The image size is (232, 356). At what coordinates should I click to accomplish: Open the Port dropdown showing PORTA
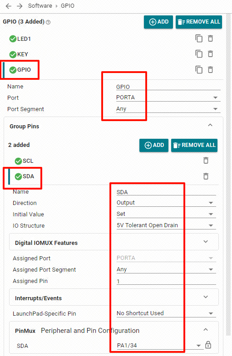pos(168,98)
